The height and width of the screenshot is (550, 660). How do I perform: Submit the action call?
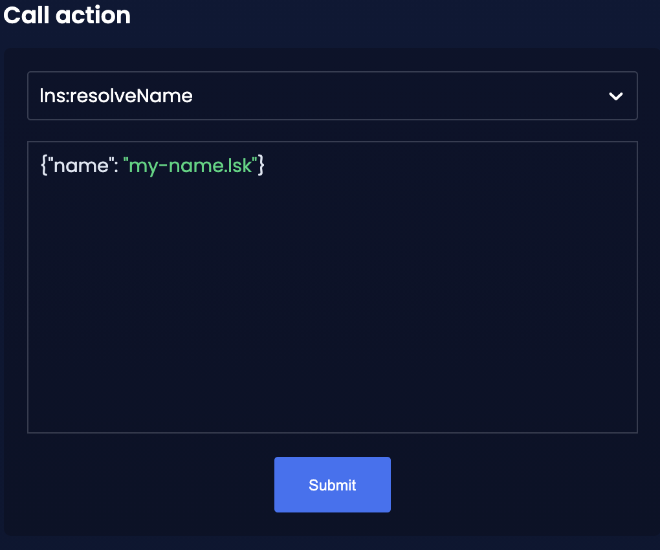pyautogui.click(x=332, y=485)
